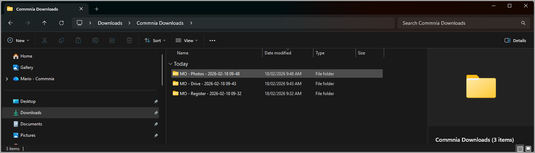Image resolution: width=535 pixels, height=153 pixels.
Task: Switch to large thumbnails view in status bar
Action: tap(528, 149)
